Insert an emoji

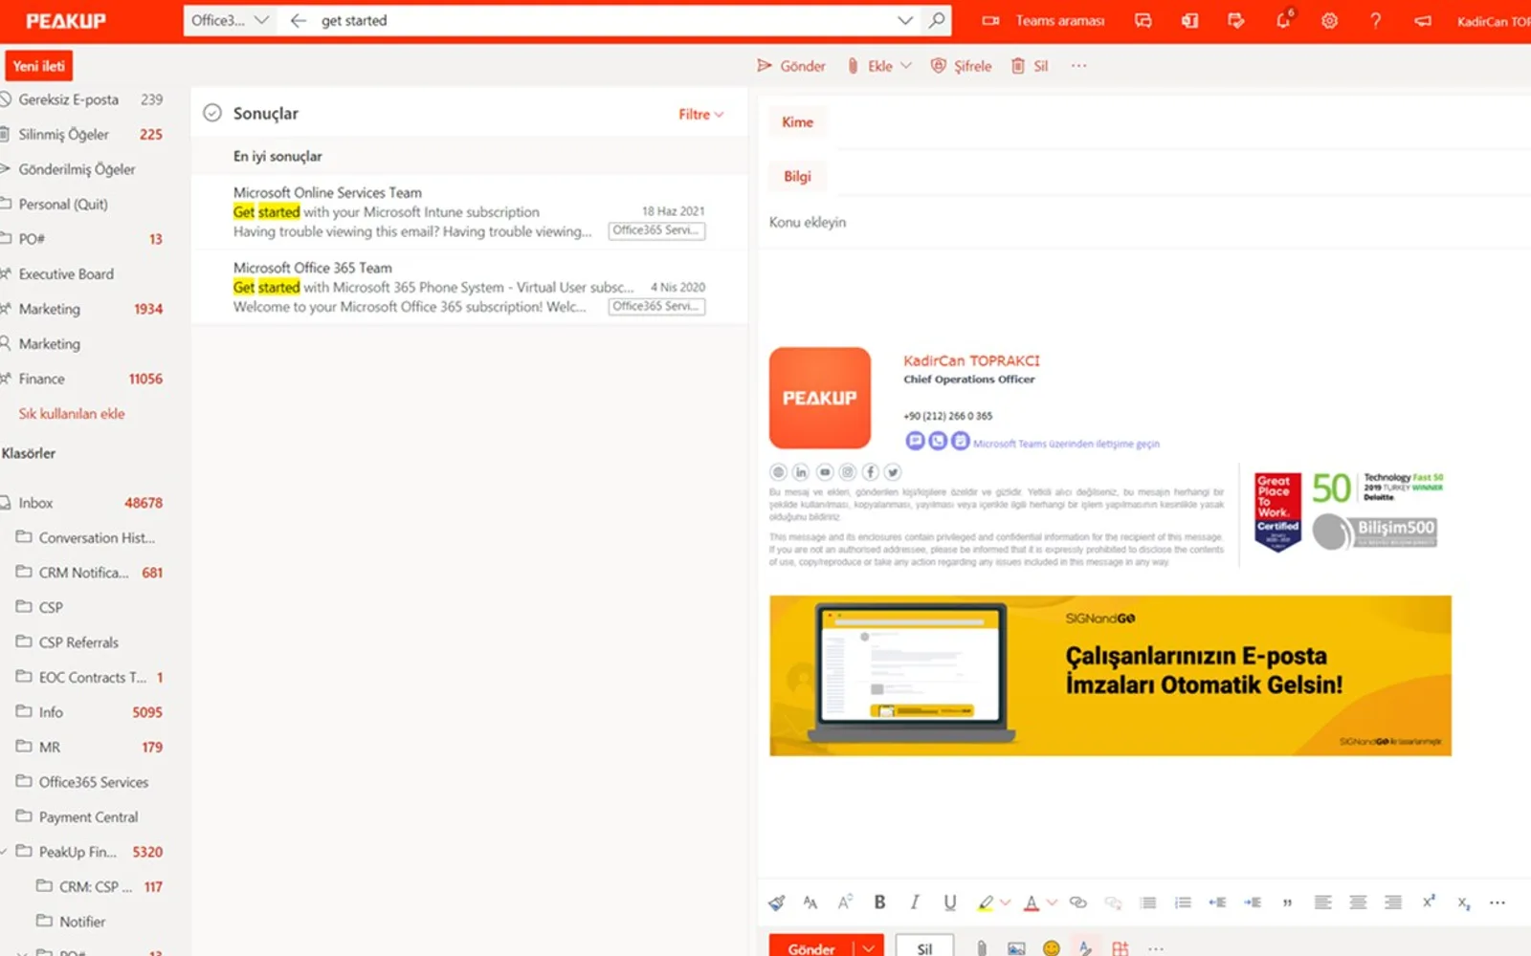coord(1051,948)
